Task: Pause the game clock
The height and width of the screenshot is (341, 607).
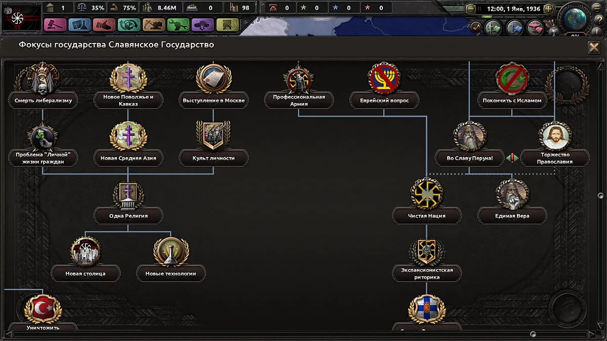Action: tap(480, 9)
